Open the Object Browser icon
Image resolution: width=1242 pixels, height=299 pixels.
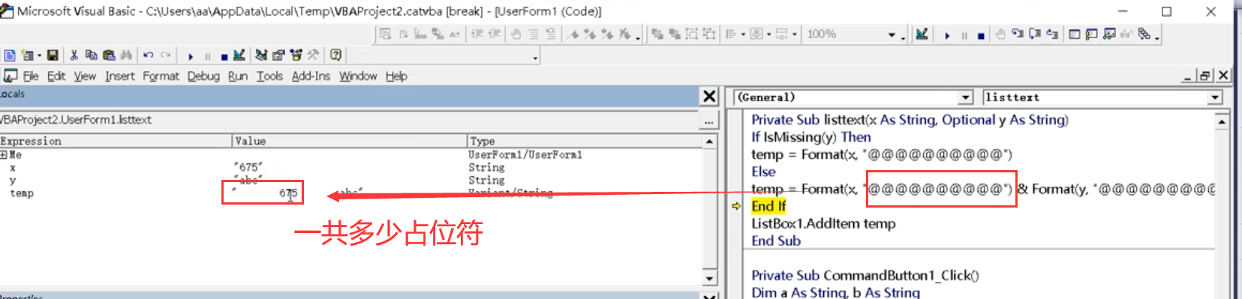(296, 55)
